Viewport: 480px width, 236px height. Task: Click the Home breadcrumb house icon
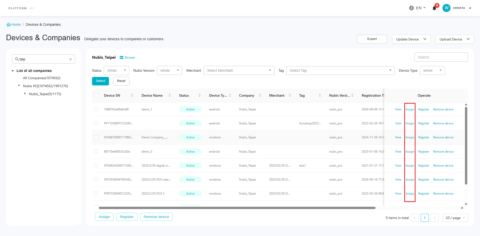click(x=8, y=24)
